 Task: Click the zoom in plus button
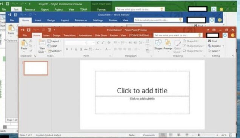pyautogui.click(x=217, y=135)
